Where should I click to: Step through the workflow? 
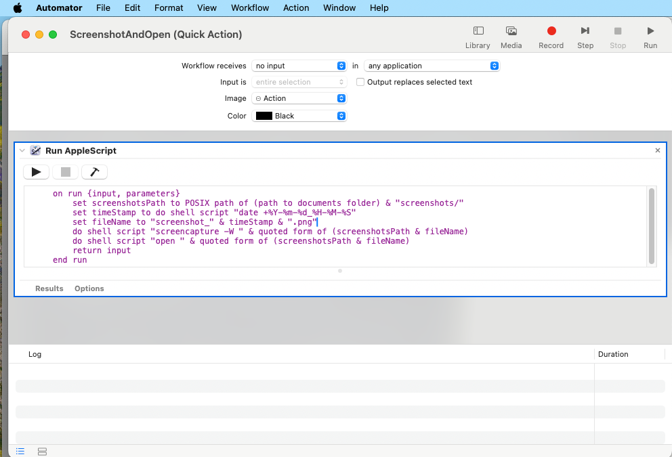coord(585,32)
